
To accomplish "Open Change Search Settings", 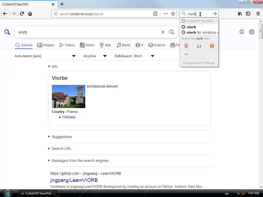I will [199, 63].
